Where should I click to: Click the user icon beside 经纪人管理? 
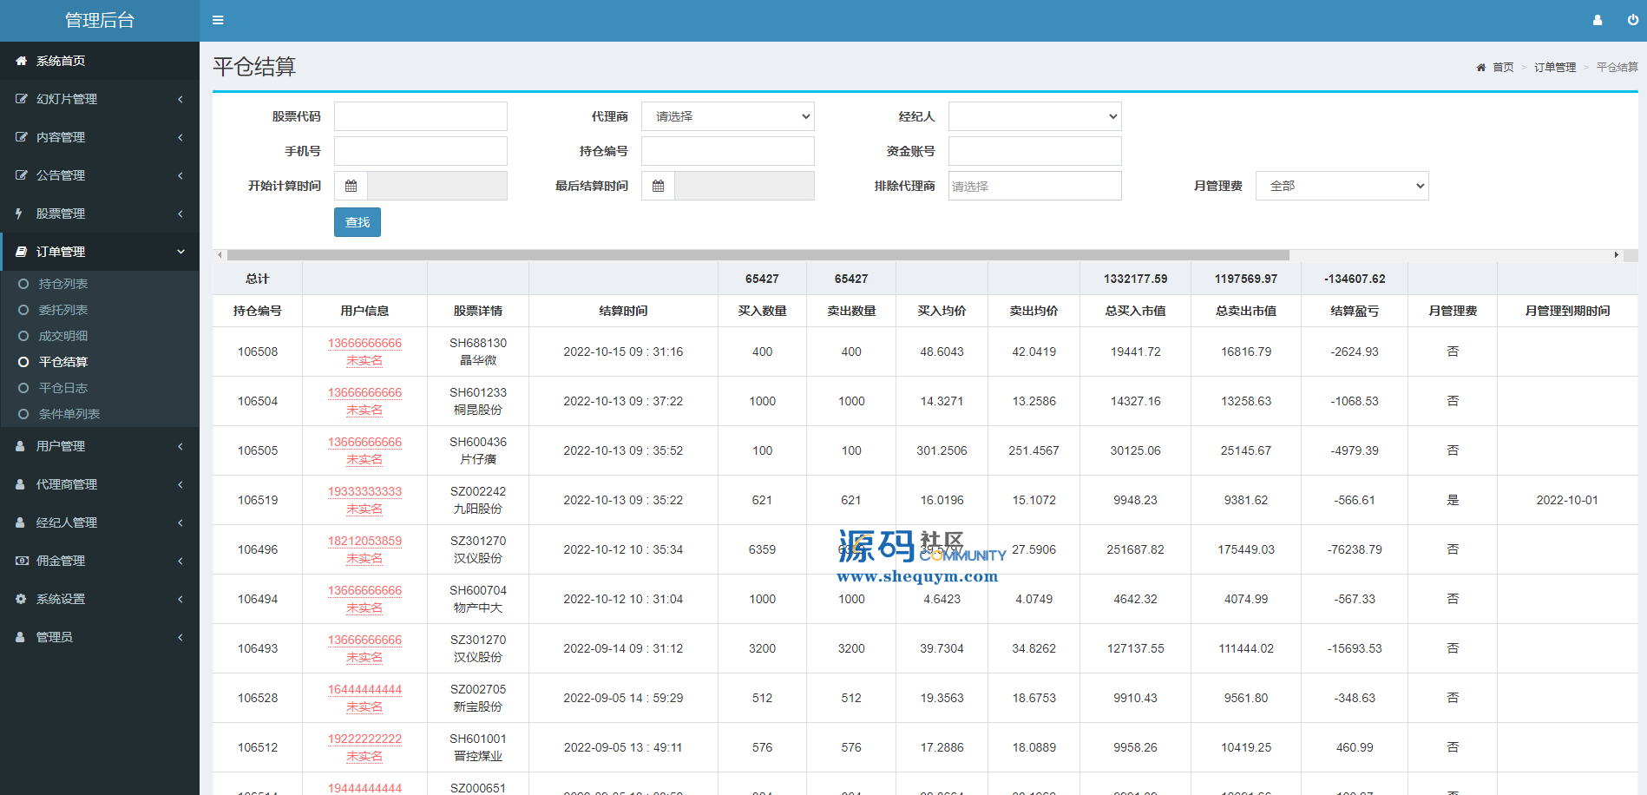pyautogui.click(x=20, y=522)
